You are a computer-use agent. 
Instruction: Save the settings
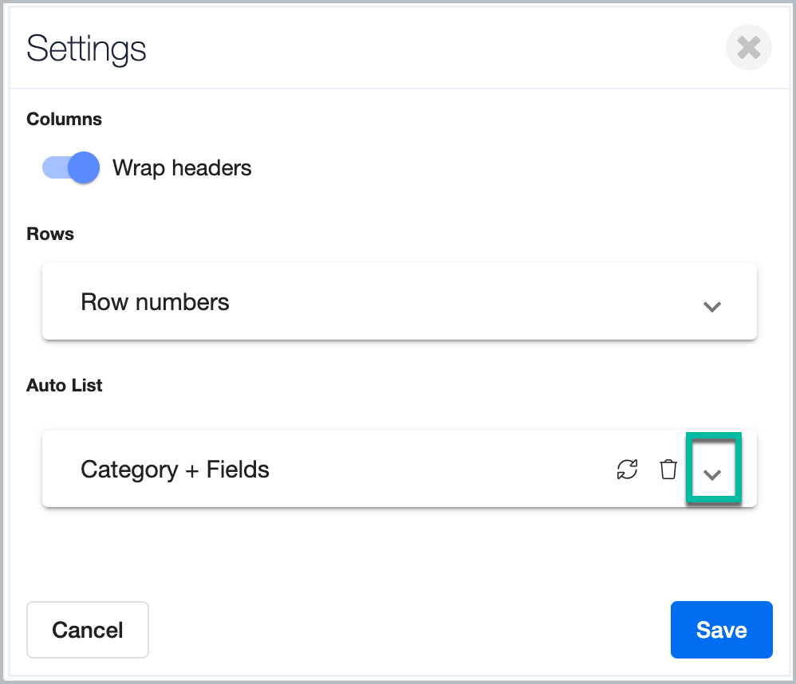click(x=721, y=630)
